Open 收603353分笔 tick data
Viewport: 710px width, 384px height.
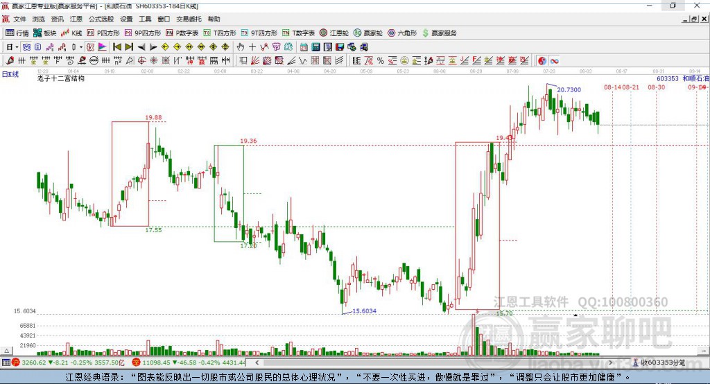click(x=659, y=363)
